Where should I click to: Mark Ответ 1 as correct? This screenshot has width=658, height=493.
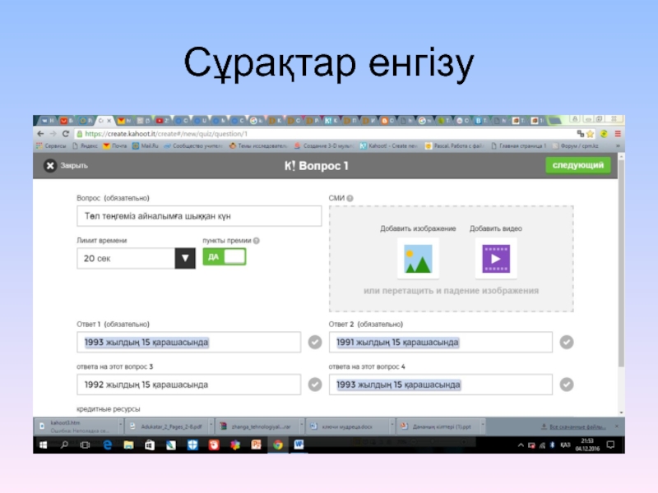click(315, 342)
